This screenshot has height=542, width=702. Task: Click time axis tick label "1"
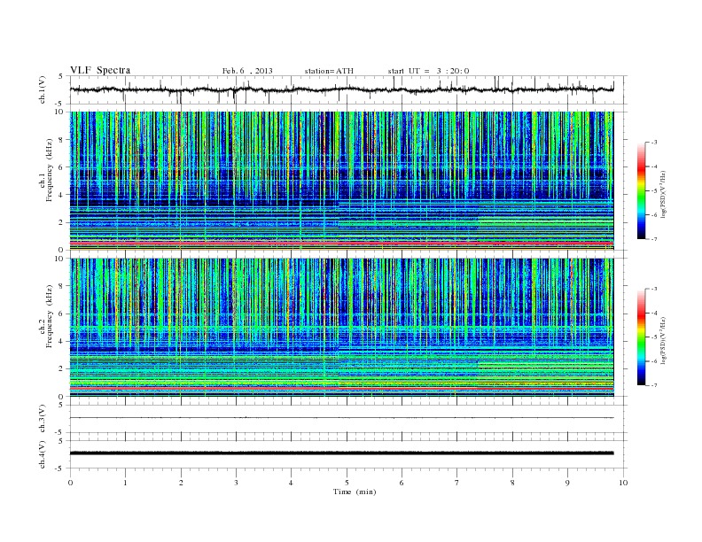pos(125,483)
